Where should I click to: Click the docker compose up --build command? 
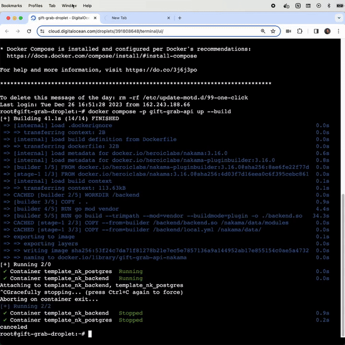pyautogui.click(x=159, y=112)
